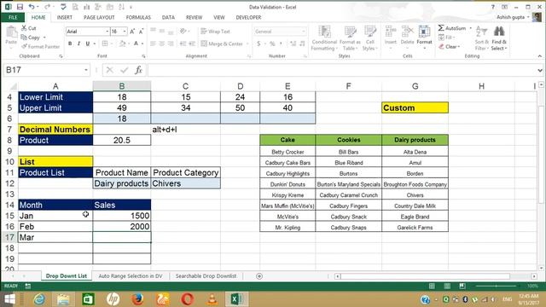Collapse the ribbon with the caret
Viewport: 546px width, 307px height.
pyautogui.click(x=540, y=56)
